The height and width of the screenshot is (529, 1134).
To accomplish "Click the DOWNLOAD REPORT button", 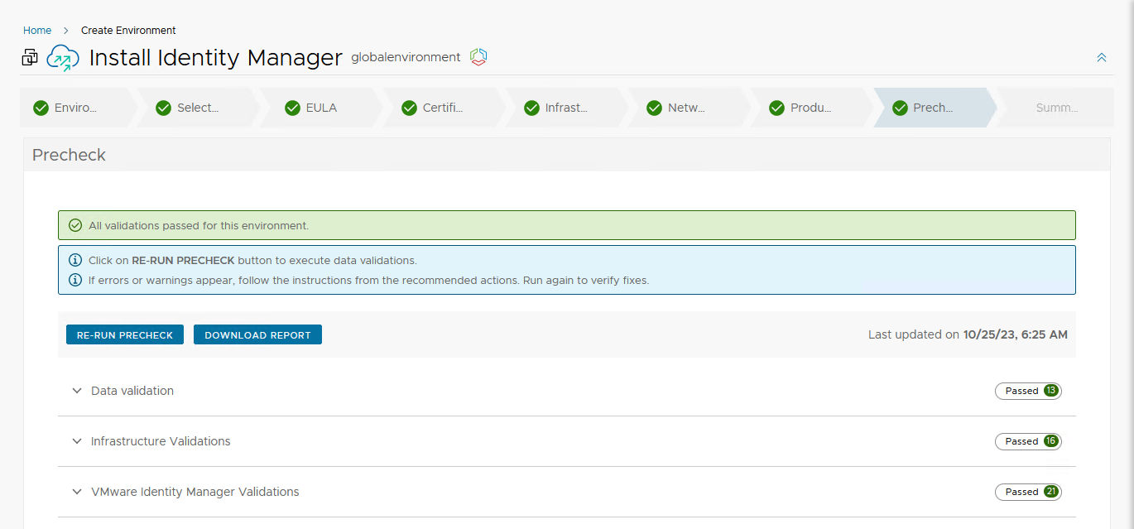I will [x=257, y=334].
